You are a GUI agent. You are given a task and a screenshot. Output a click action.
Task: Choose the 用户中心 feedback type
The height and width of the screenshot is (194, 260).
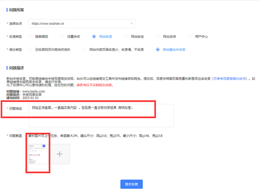tap(190, 37)
